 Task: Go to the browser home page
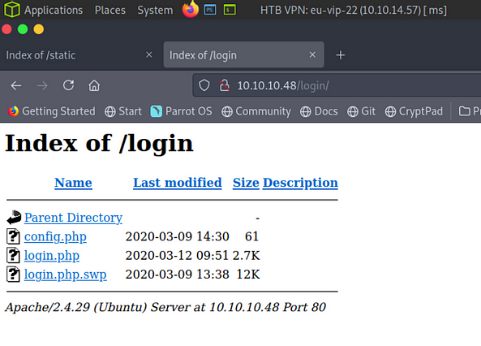coord(94,85)
